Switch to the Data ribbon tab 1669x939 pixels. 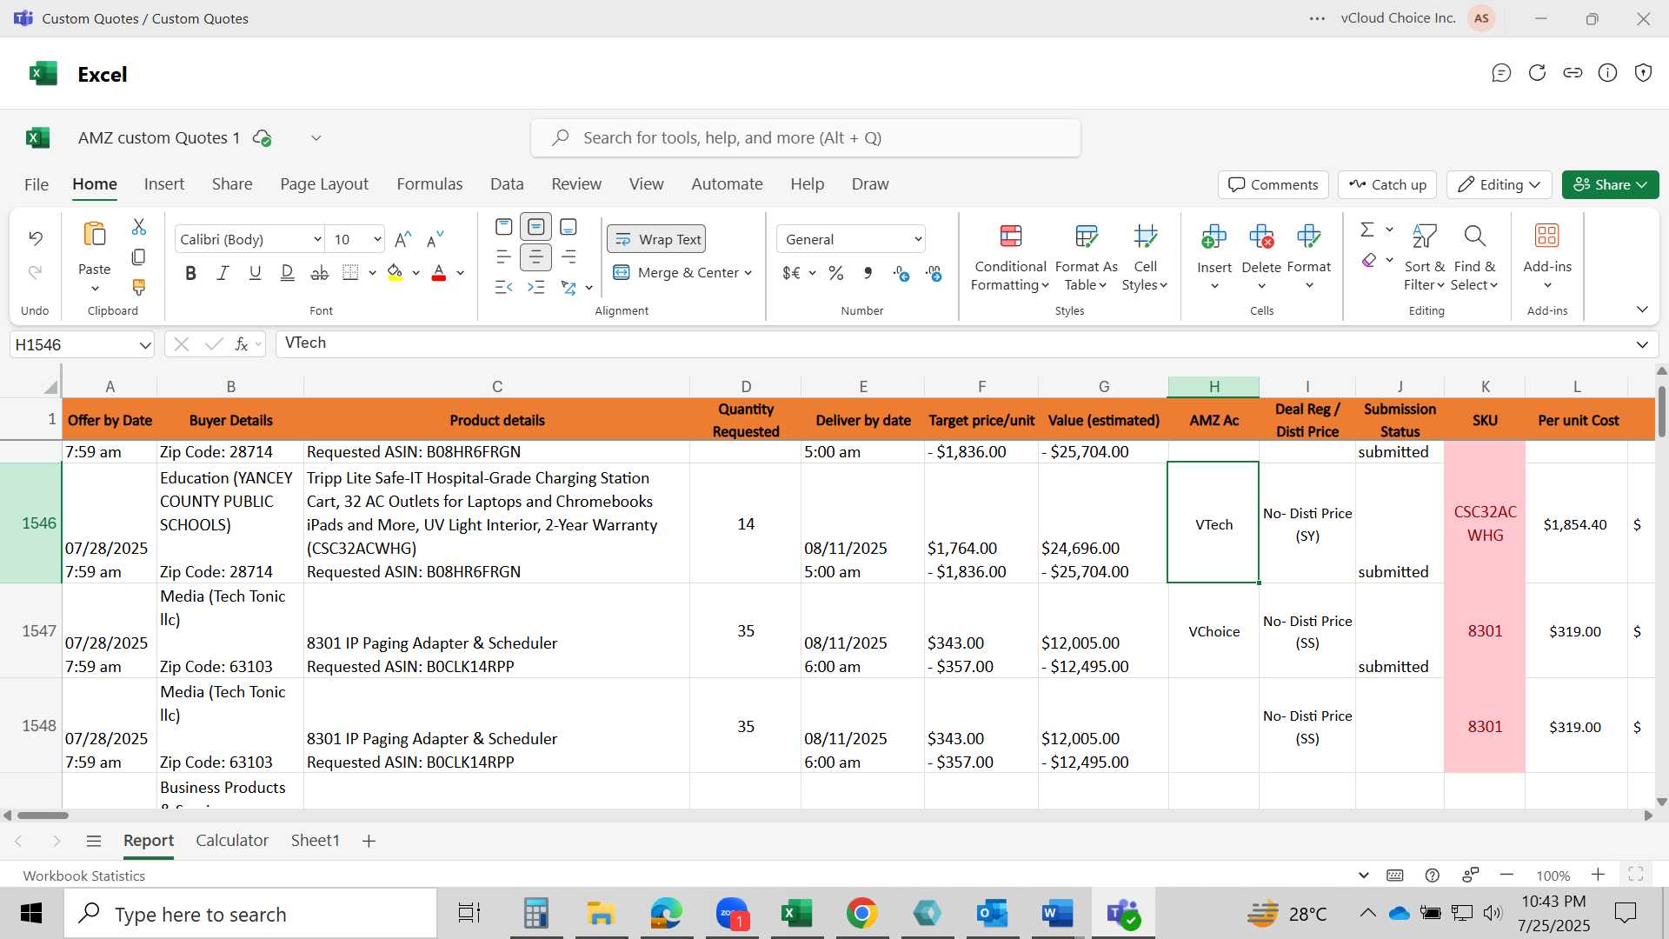[507, 184]
